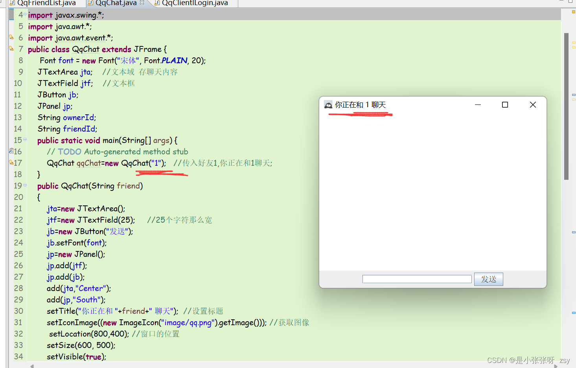Place cursor on 'import java.awt.*;' line
Viewport: 576px width, 368px height.
click(60, 26)
